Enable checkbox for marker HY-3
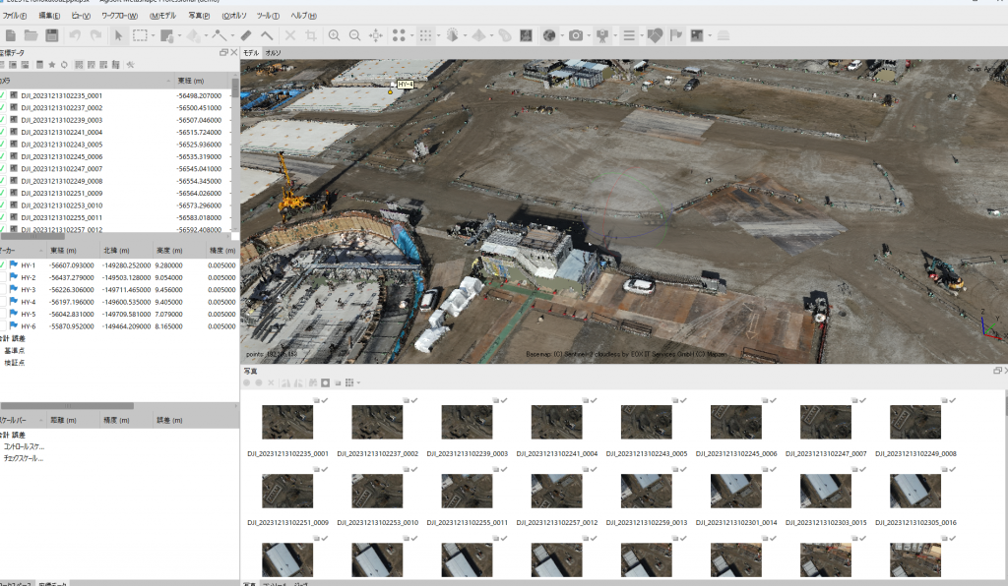The width and height of the screenshot is (1008, 586). click(x=3, y=289)
